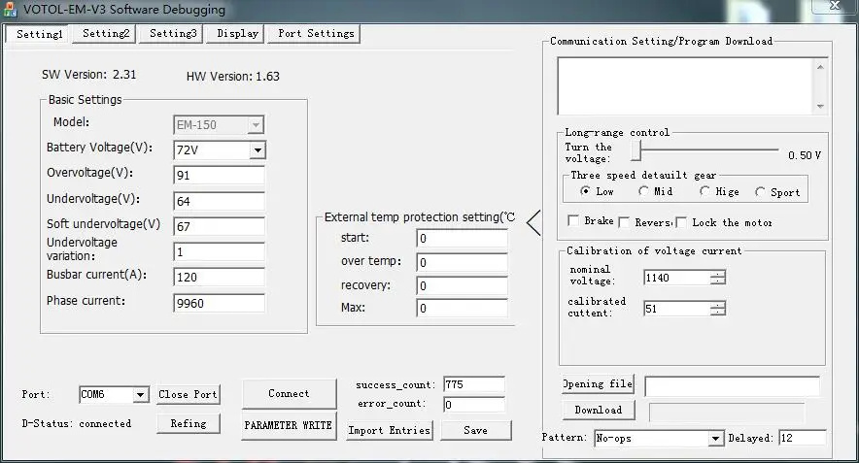Open the Port Settings tab
Screen dimensions: 859x463
pyautogui.click(x=316, y=33)
